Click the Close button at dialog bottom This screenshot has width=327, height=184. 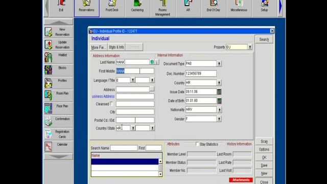[x=264, y=181]
